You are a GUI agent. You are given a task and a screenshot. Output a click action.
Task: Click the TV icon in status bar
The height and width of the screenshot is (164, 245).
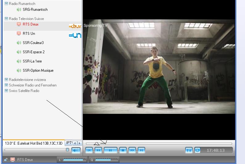pyautogui.click(x=13, y=159)
